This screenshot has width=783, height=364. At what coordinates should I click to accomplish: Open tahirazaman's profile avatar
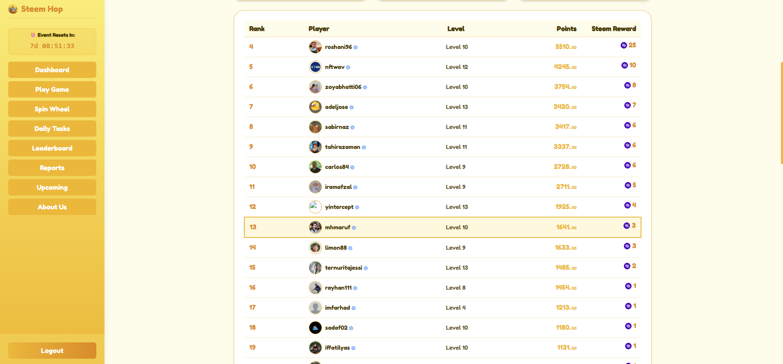(x=315, y=147)
